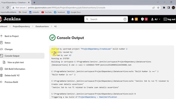Click the Delete build trash icon
The height and width of the screenshot is (99, 176).
pos(1,75)
